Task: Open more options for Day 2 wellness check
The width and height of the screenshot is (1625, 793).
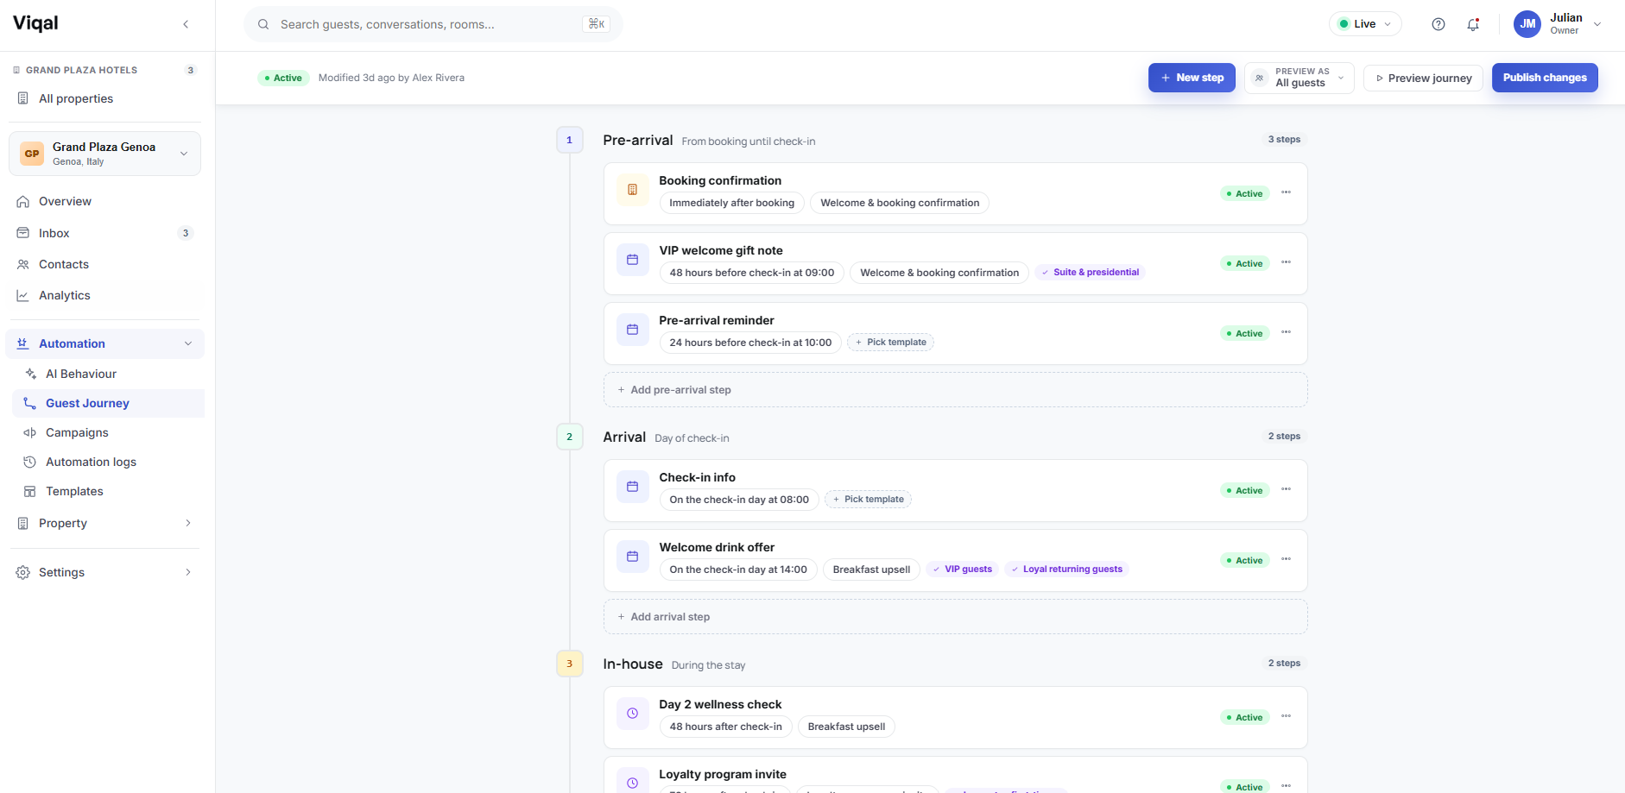Action: point(1286,716)
